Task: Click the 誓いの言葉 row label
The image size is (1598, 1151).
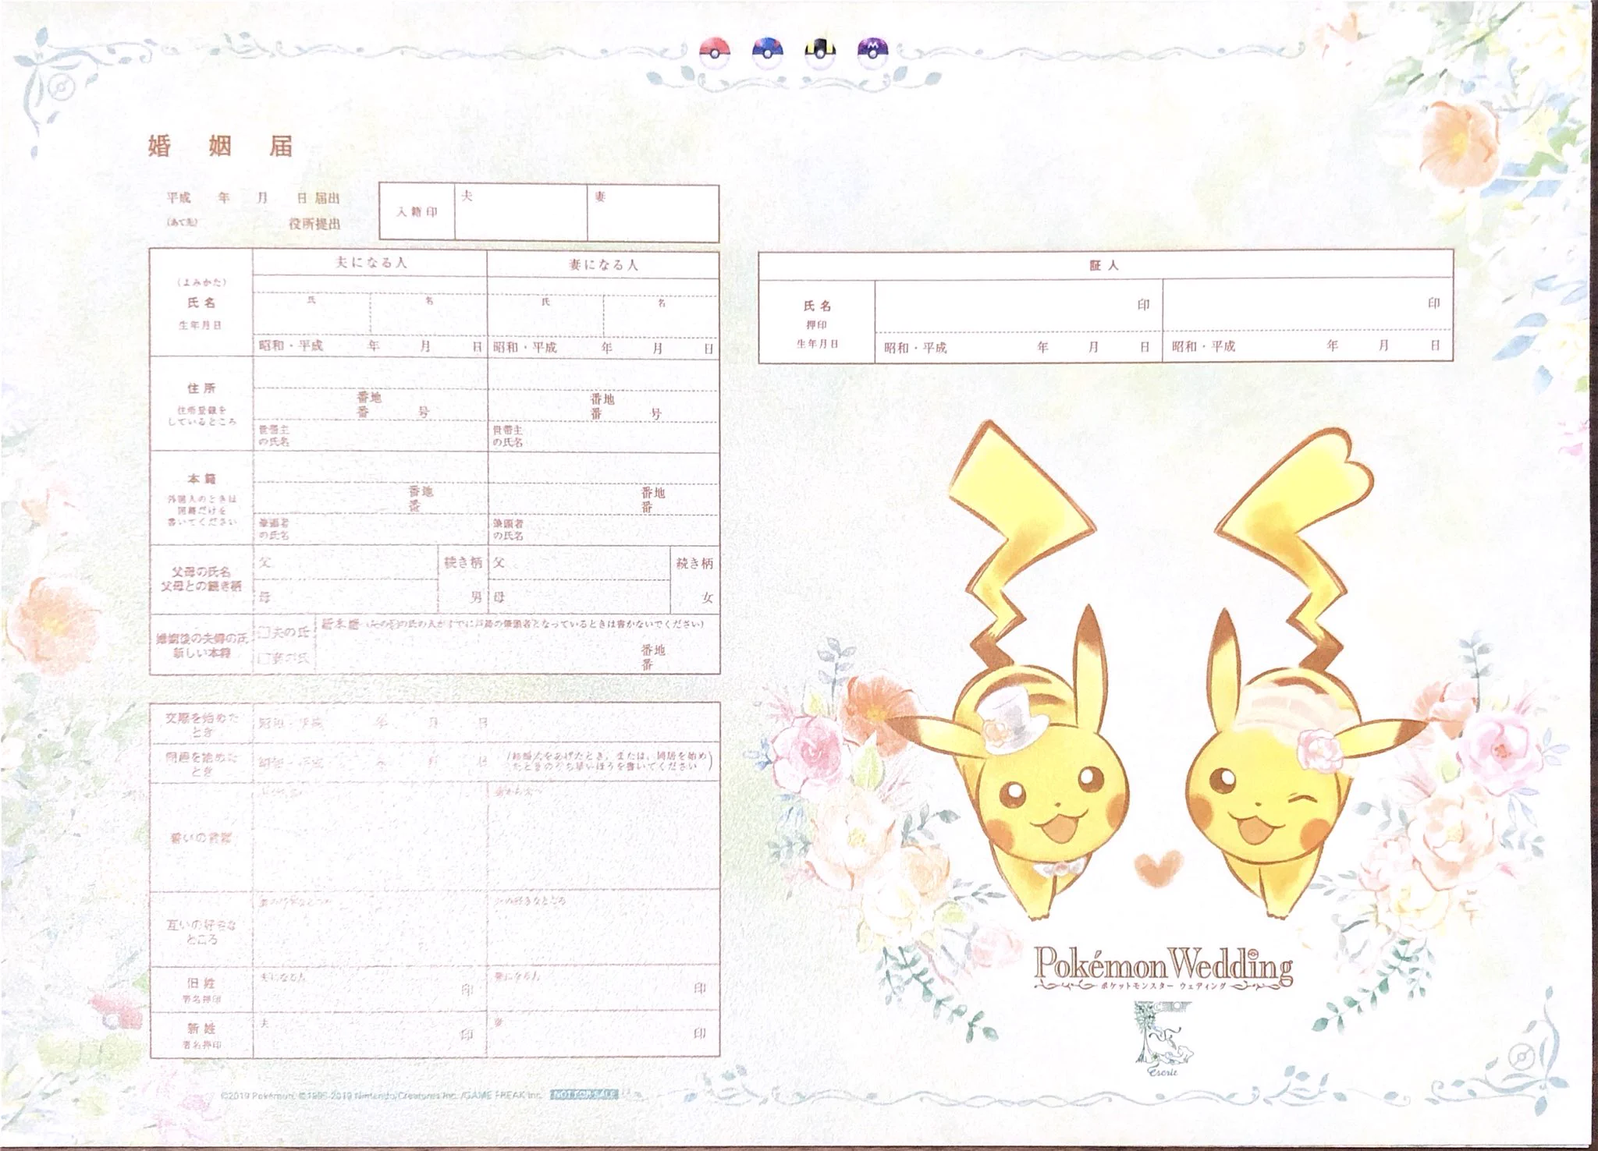Action: pyautogui.click(x=201, y=838)
